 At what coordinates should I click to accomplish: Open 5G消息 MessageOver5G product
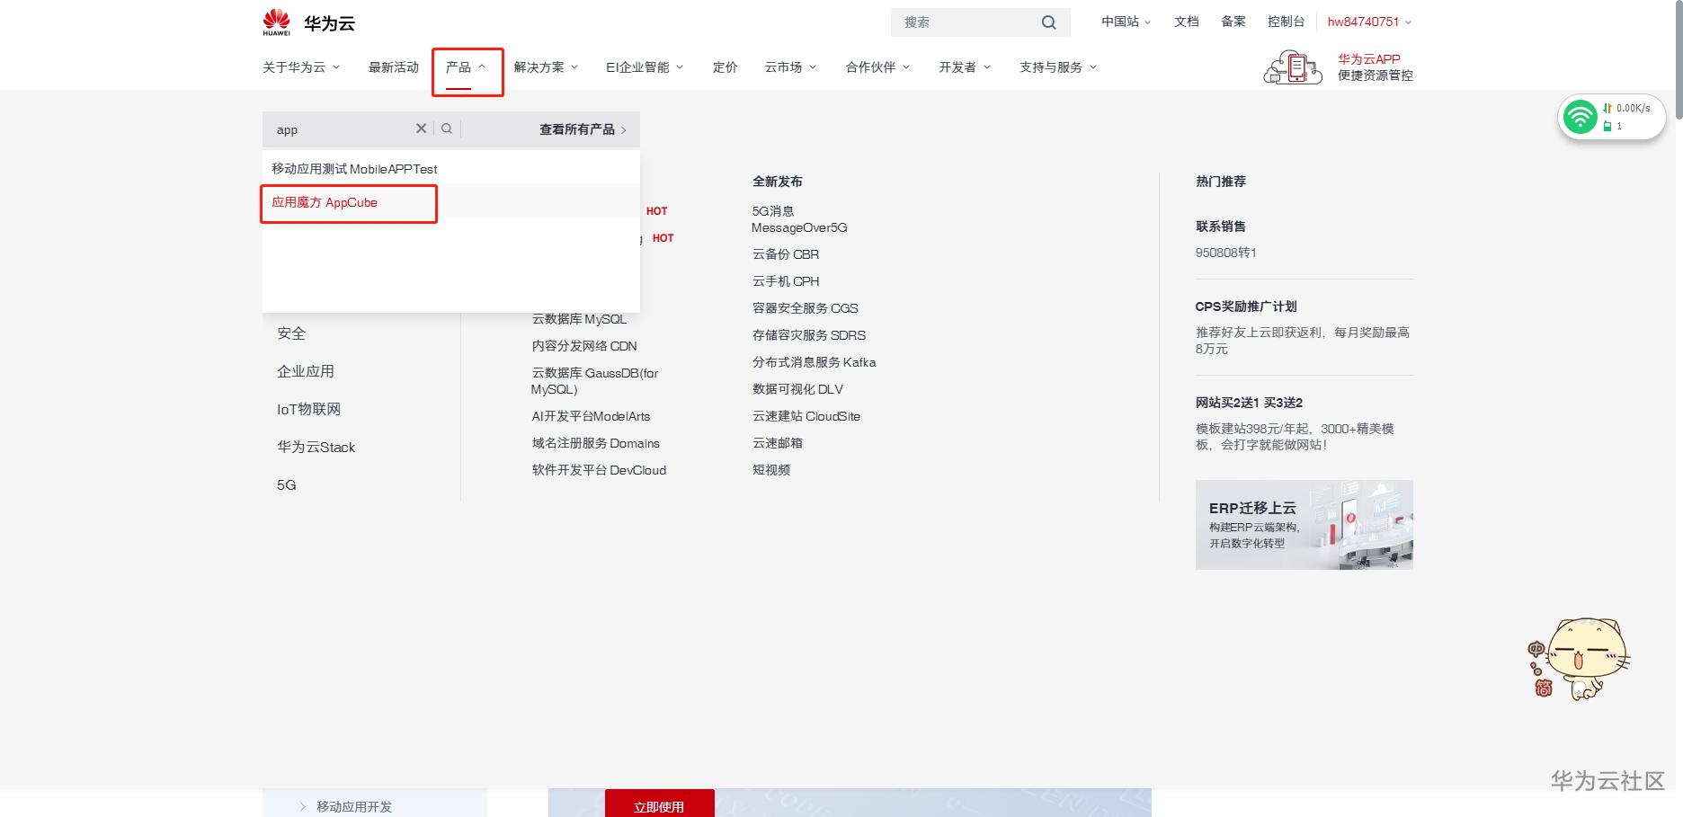coord(799,219)
